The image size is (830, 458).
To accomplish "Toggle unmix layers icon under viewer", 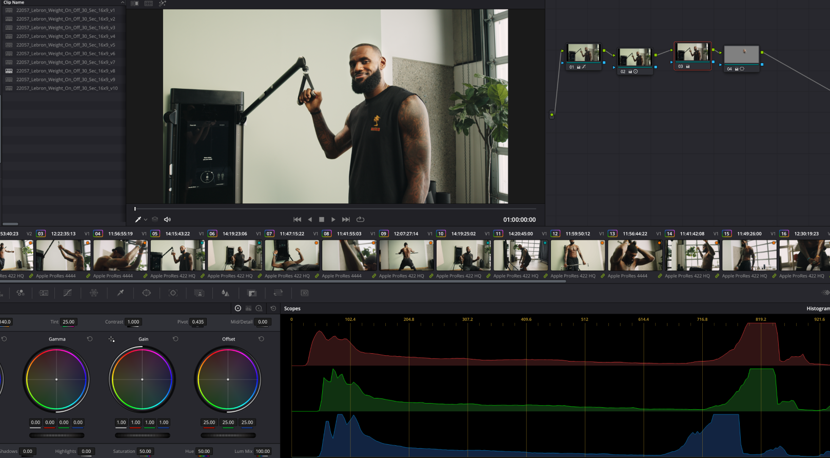I will tap(155, 219).
